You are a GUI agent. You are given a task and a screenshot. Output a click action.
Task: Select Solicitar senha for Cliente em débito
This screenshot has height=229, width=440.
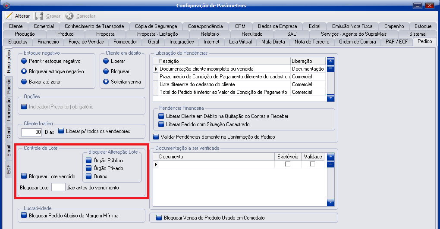(x=106, y=82)
